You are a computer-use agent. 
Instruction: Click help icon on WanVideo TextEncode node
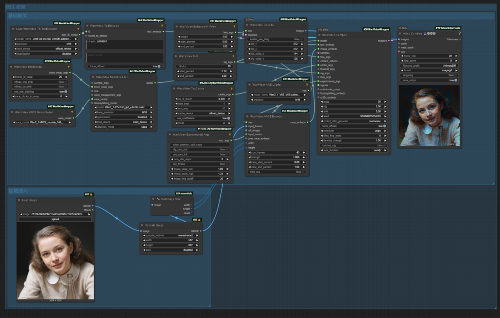click(x=162, y=26)
